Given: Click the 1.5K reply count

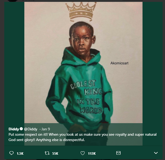Looking at the screenshot, I should pyautogui.click(x=20, y=154).
